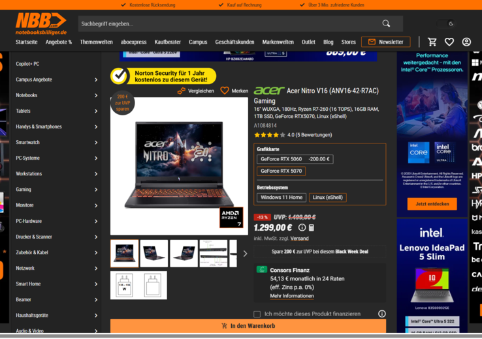Open the Markenwelten menu item
Screen dimensions: 482x339
tap(278, 42)
